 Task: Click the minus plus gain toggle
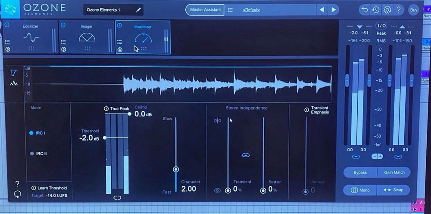pyautogui.click(x=377, y=156)
